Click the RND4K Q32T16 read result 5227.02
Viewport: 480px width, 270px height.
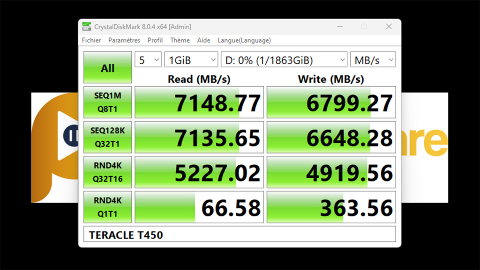pos(199,172)
